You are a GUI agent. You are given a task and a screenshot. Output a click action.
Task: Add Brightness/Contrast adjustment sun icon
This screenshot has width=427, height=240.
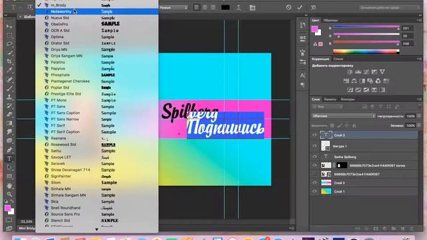[x=350, y=72]
